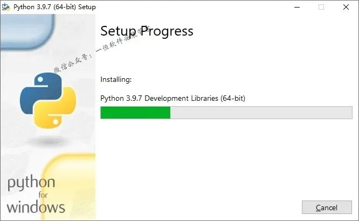Click the blue rounded shape in the sidebar

pos(27,31)
